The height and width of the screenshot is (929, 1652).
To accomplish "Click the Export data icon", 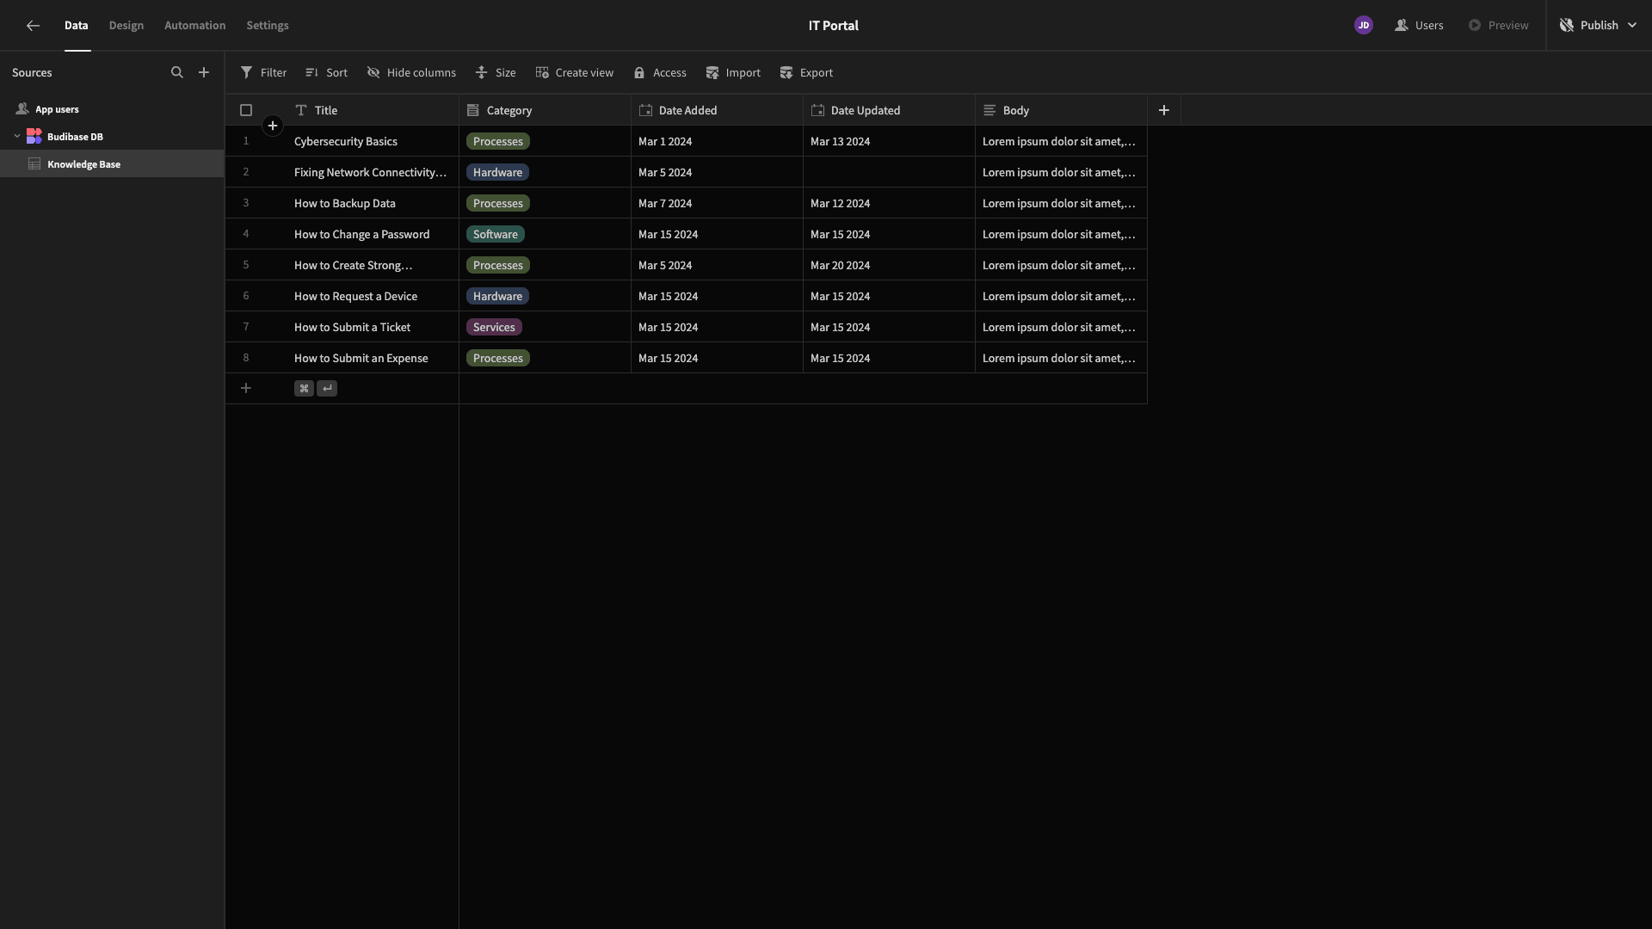I will 786,72.
